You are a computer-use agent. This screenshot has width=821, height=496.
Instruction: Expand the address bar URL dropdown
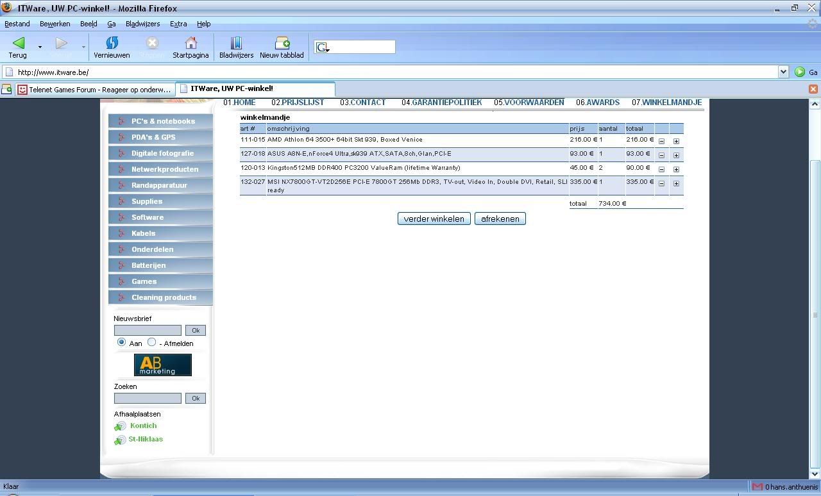[x=783, y=72]
